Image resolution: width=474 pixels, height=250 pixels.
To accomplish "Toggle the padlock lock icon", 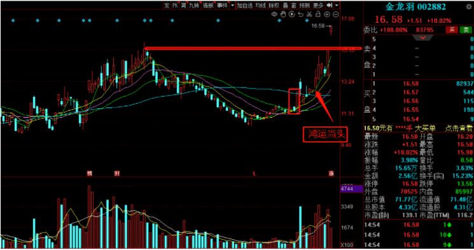I will (318, 14).
